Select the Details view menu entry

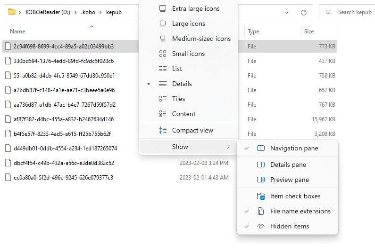[x=182, y=84]
